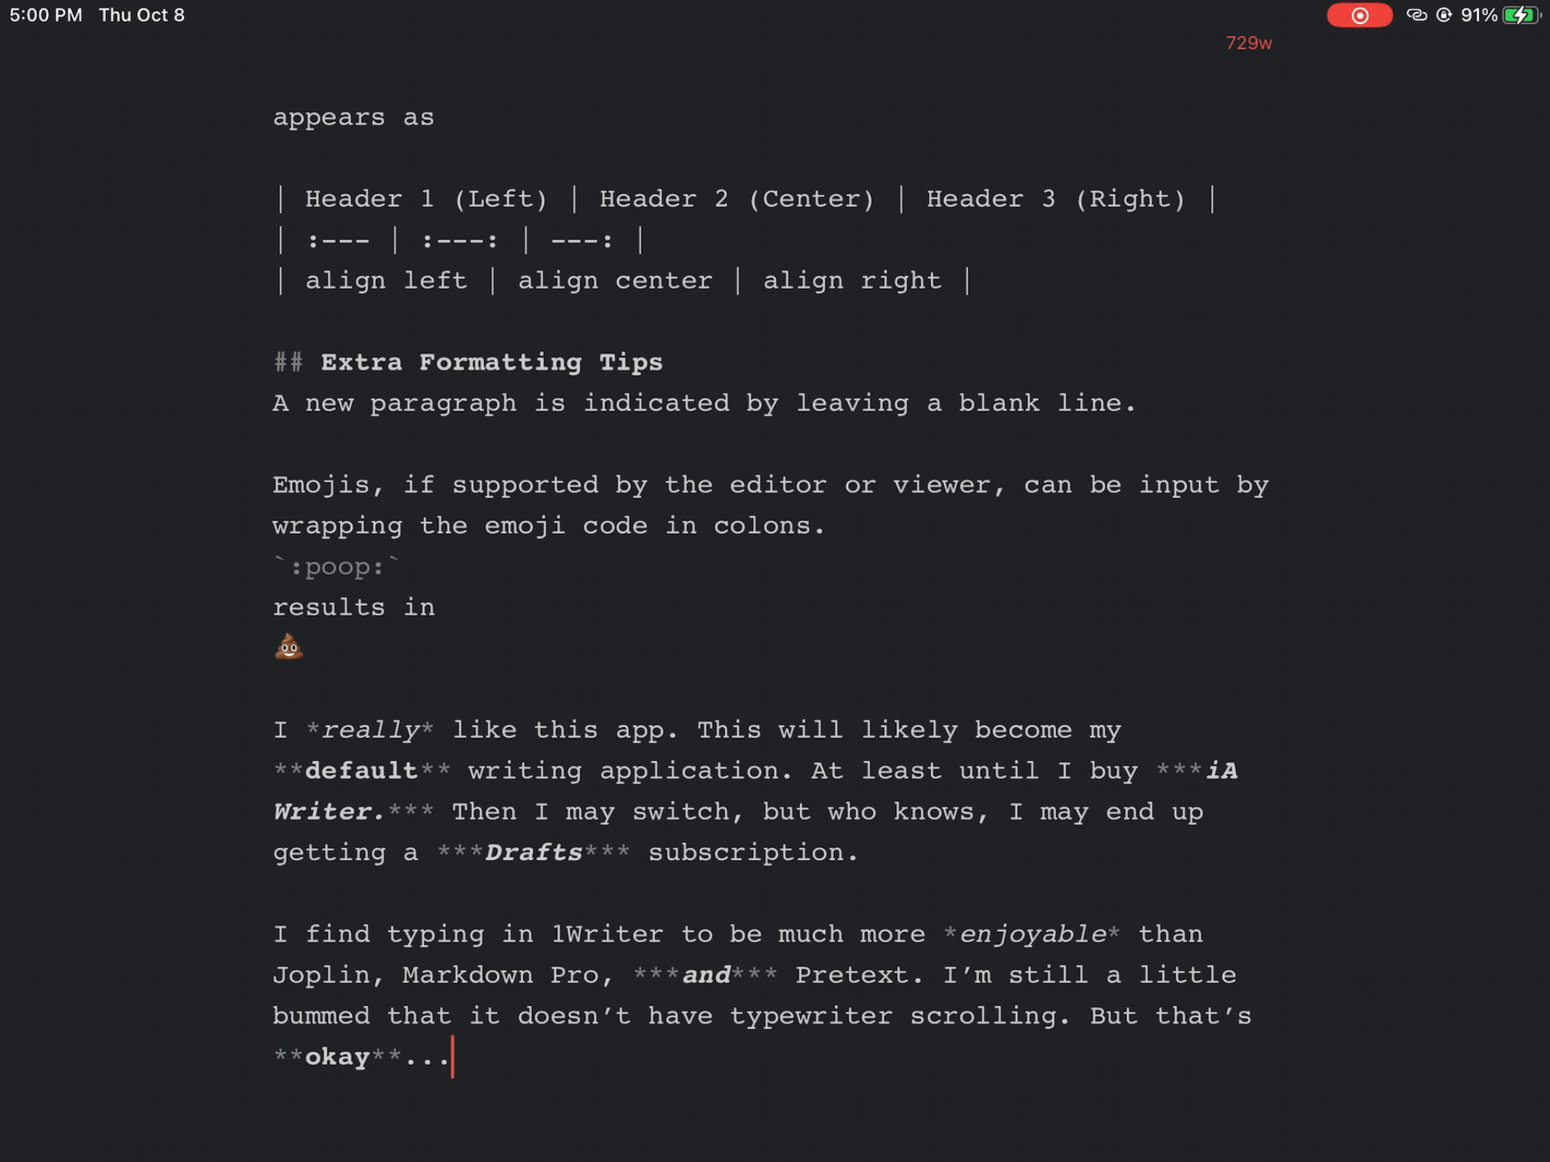Tap the 5:00 PM clock
The width and height of the screenshot is (1550, 1162).
46,15
